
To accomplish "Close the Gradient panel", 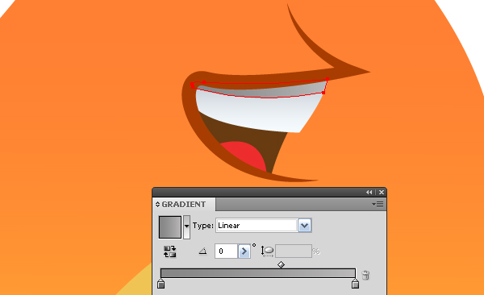I will pyautogui.click(x=382, y=193).
